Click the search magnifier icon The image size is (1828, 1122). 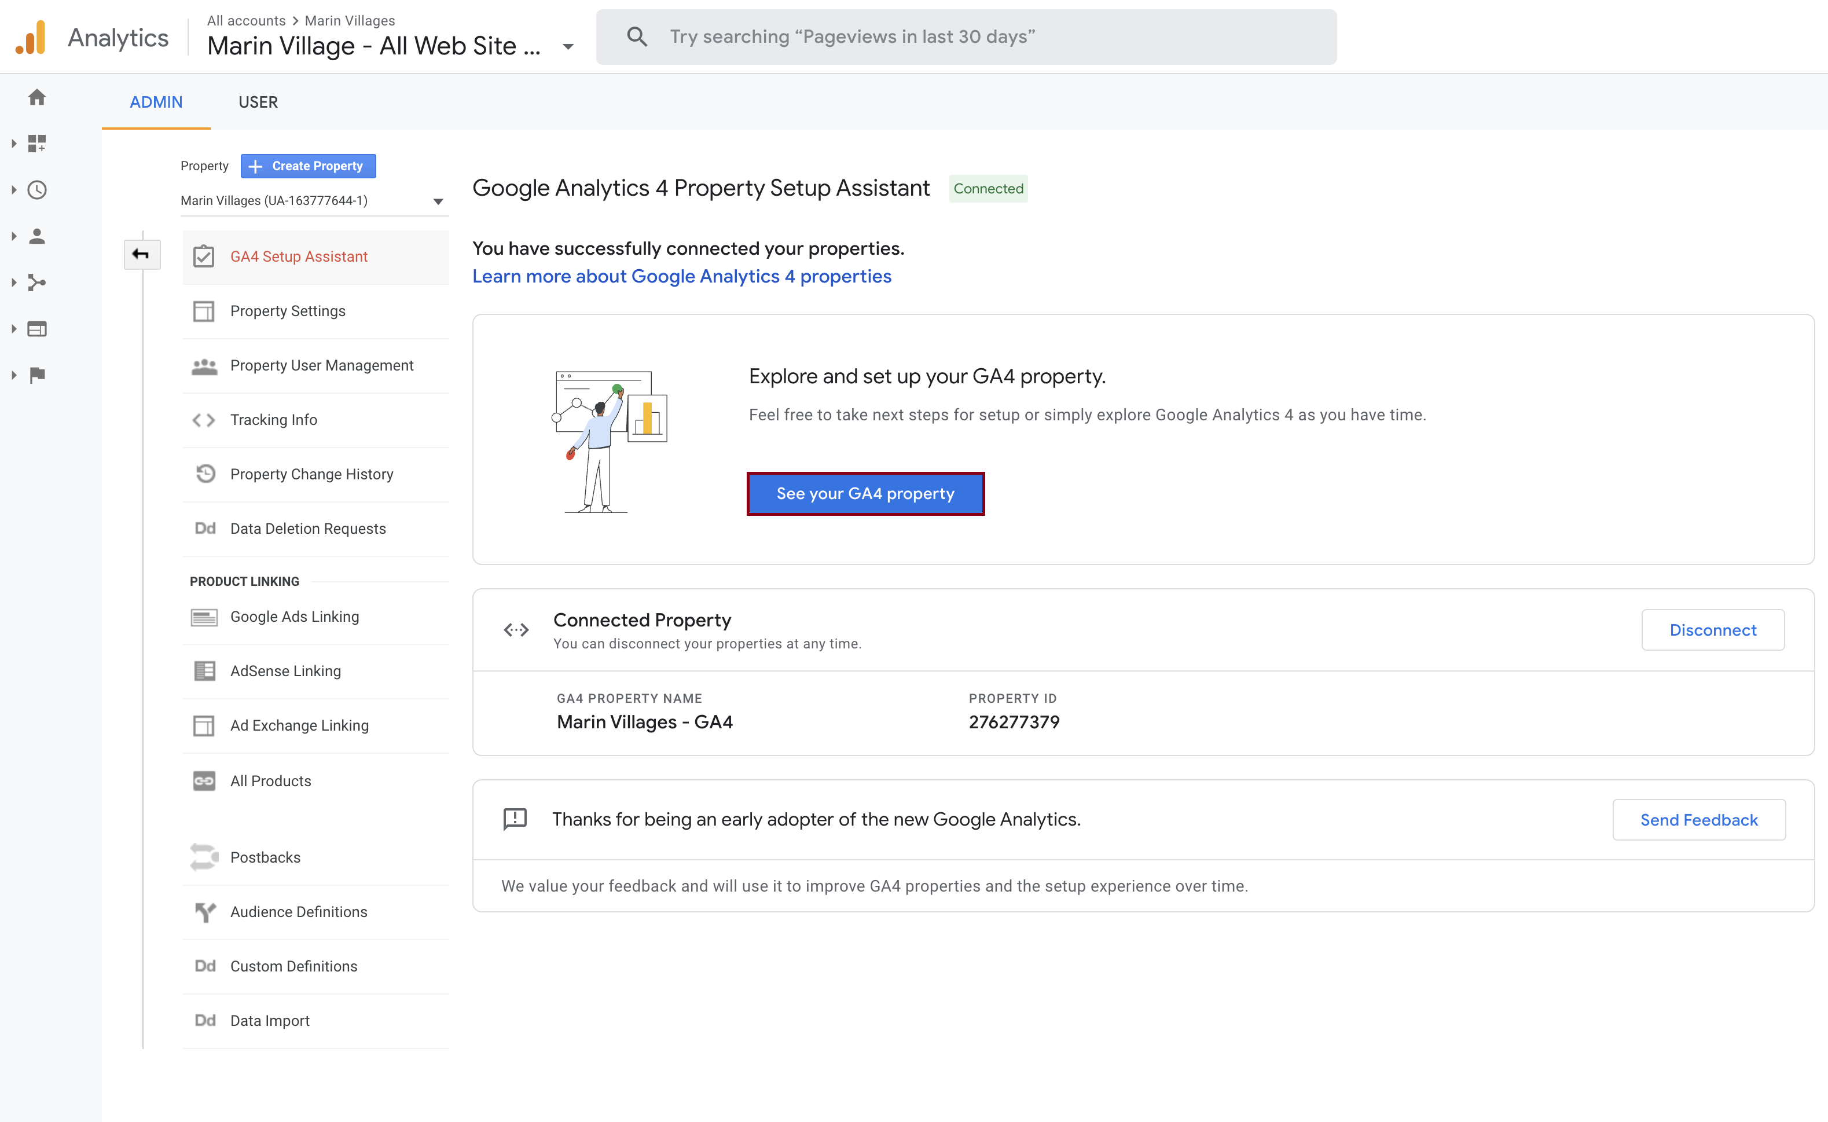tap(637, 36)
